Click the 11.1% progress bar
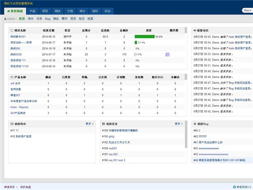 coord(136,43)
